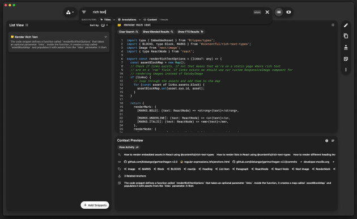Screen dimensions: 357x219
Task: Switch to the list layout view toggle
Action: coord(279,12)
